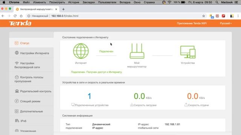241x135 pixels.
Task: Open the Apple menu
Action: [x=4, y=2]
